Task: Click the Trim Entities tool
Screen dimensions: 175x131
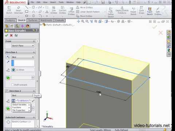Action: coord(54,10)
